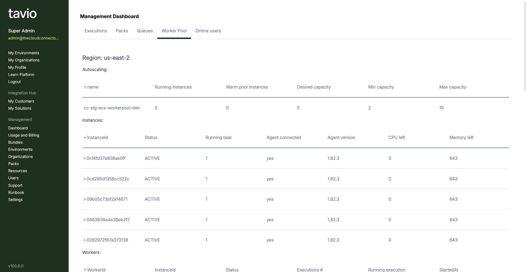Image resolution: width=527 pixels, height=272 pixels.
Task: Sort by Memory left header
Action: coord(461,138)
